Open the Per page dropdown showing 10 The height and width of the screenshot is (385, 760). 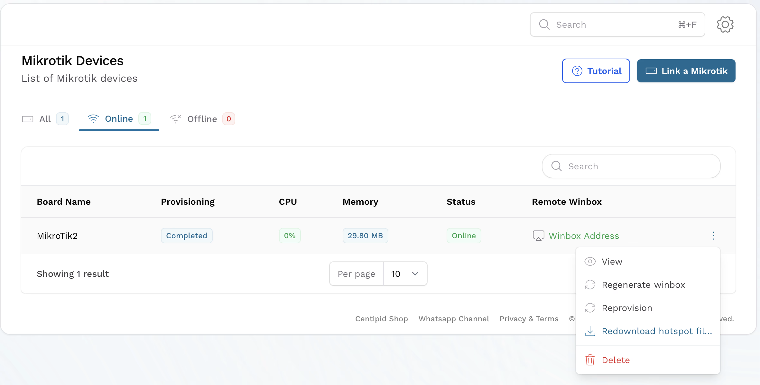click(x=405, y=274)
